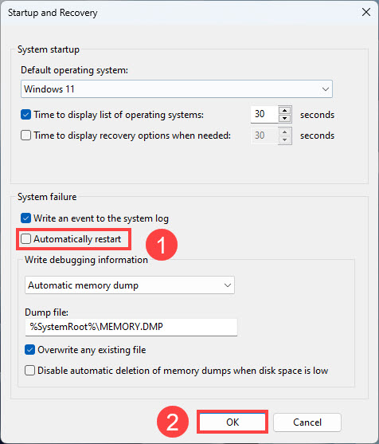Click the Dump file path field
The width and height of the screenshot is (379, 444).
point(131,327)
